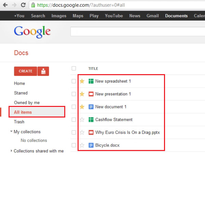The height and width of the screenshot is (205, 205).
Task: Open +You in the Google bar
Action: coord(19,16)
